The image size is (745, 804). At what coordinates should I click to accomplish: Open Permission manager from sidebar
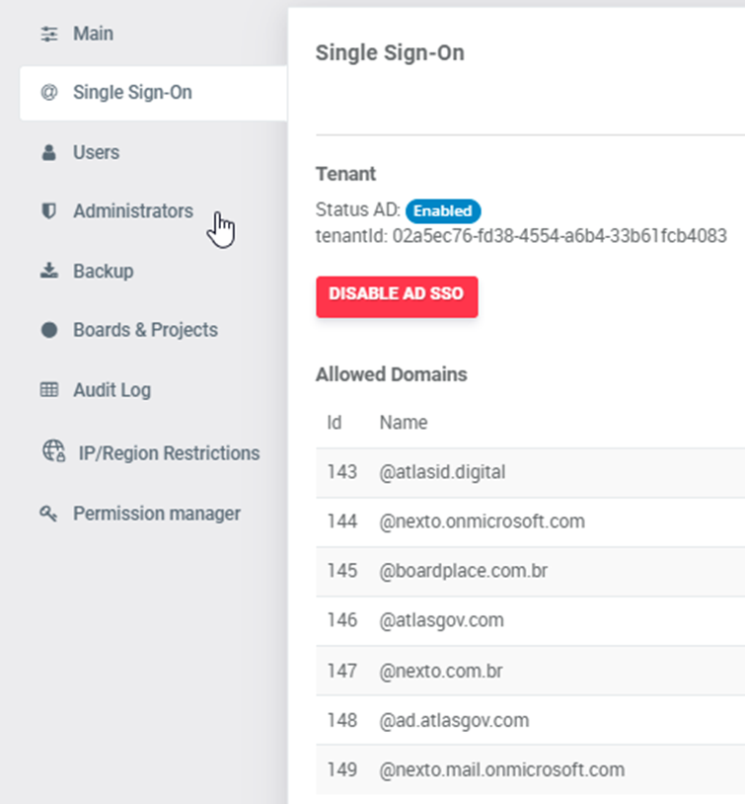click(156, 514)
